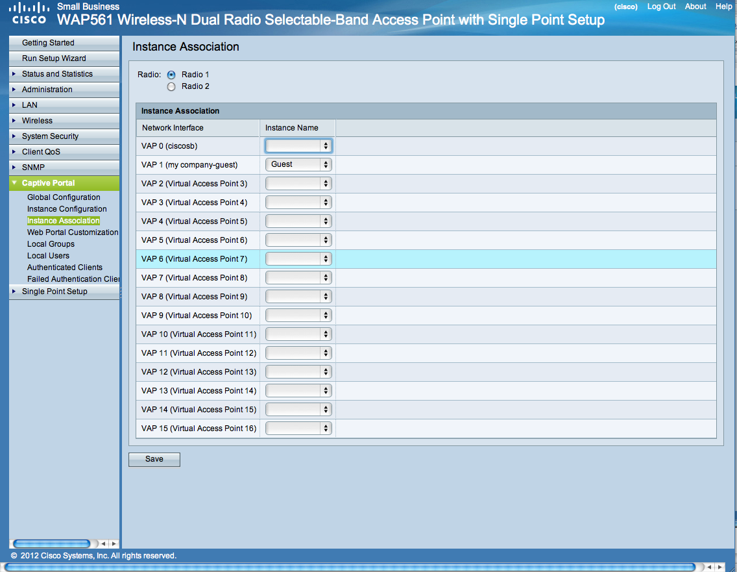737x572 pixels.
Task: Select the Radio 1 option
Action: 171,75
